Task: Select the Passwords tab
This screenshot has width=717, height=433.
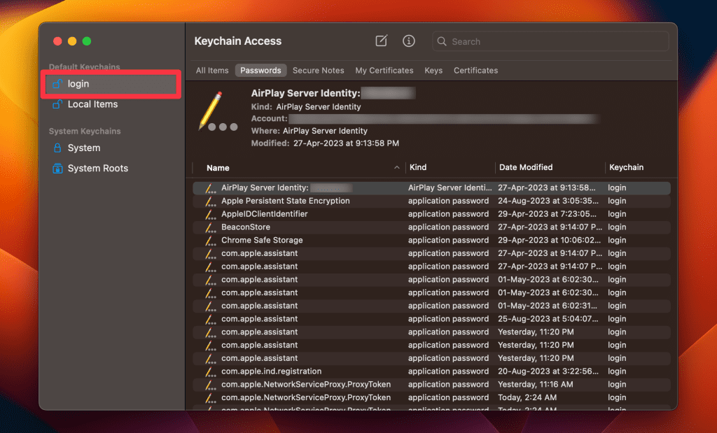Action: tap(260, 71)
